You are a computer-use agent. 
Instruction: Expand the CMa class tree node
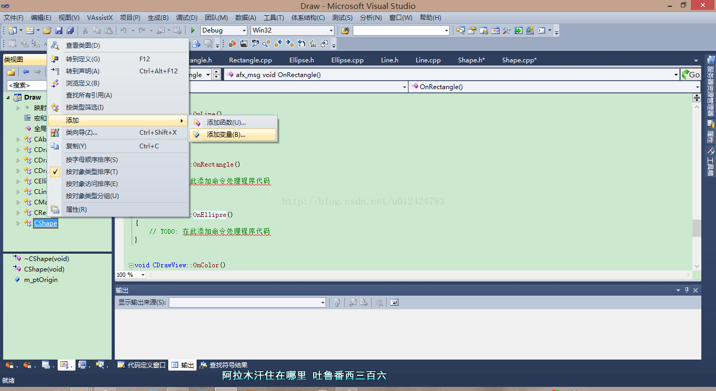(18, 202)
